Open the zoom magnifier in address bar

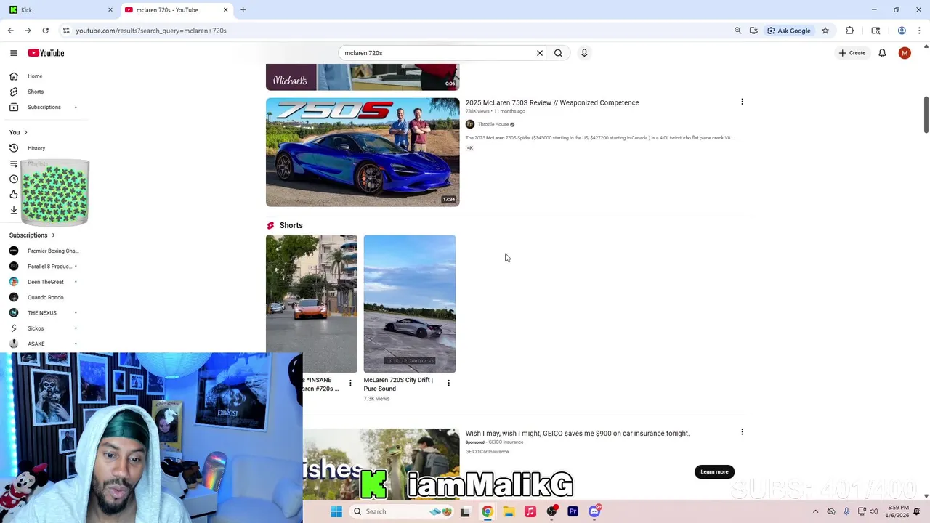click(738, 31)
